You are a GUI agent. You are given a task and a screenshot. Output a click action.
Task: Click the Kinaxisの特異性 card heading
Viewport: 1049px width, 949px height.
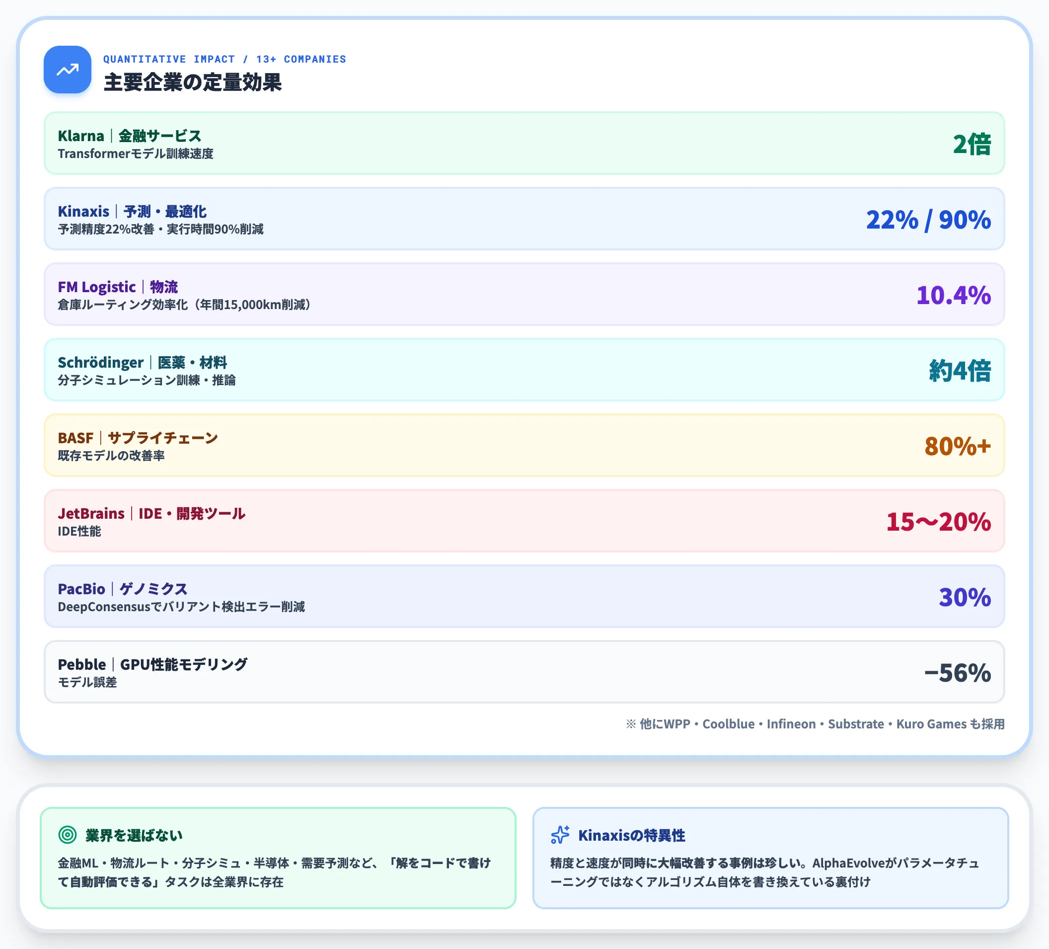[x=632, y=835]
